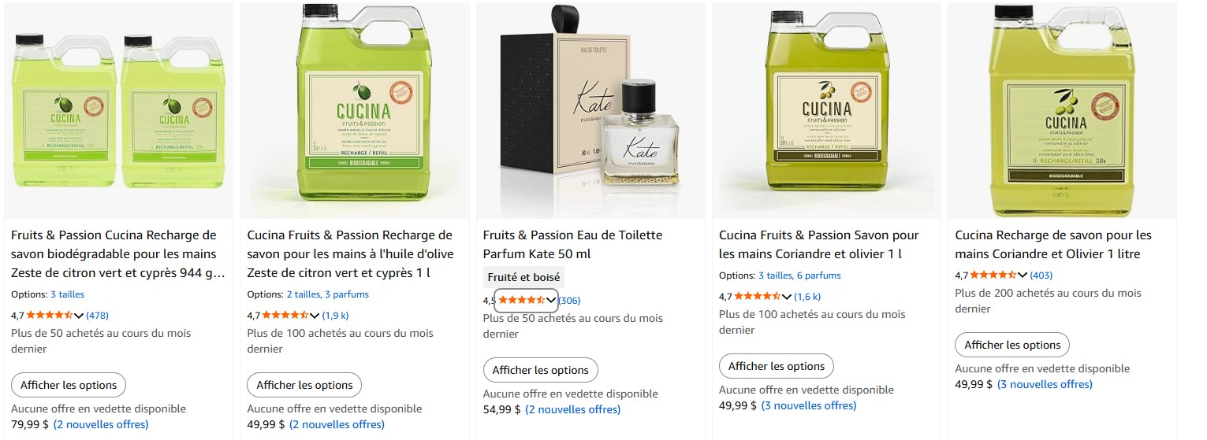Expand rating popover arrow for Kate perfume

coord(551,300)
